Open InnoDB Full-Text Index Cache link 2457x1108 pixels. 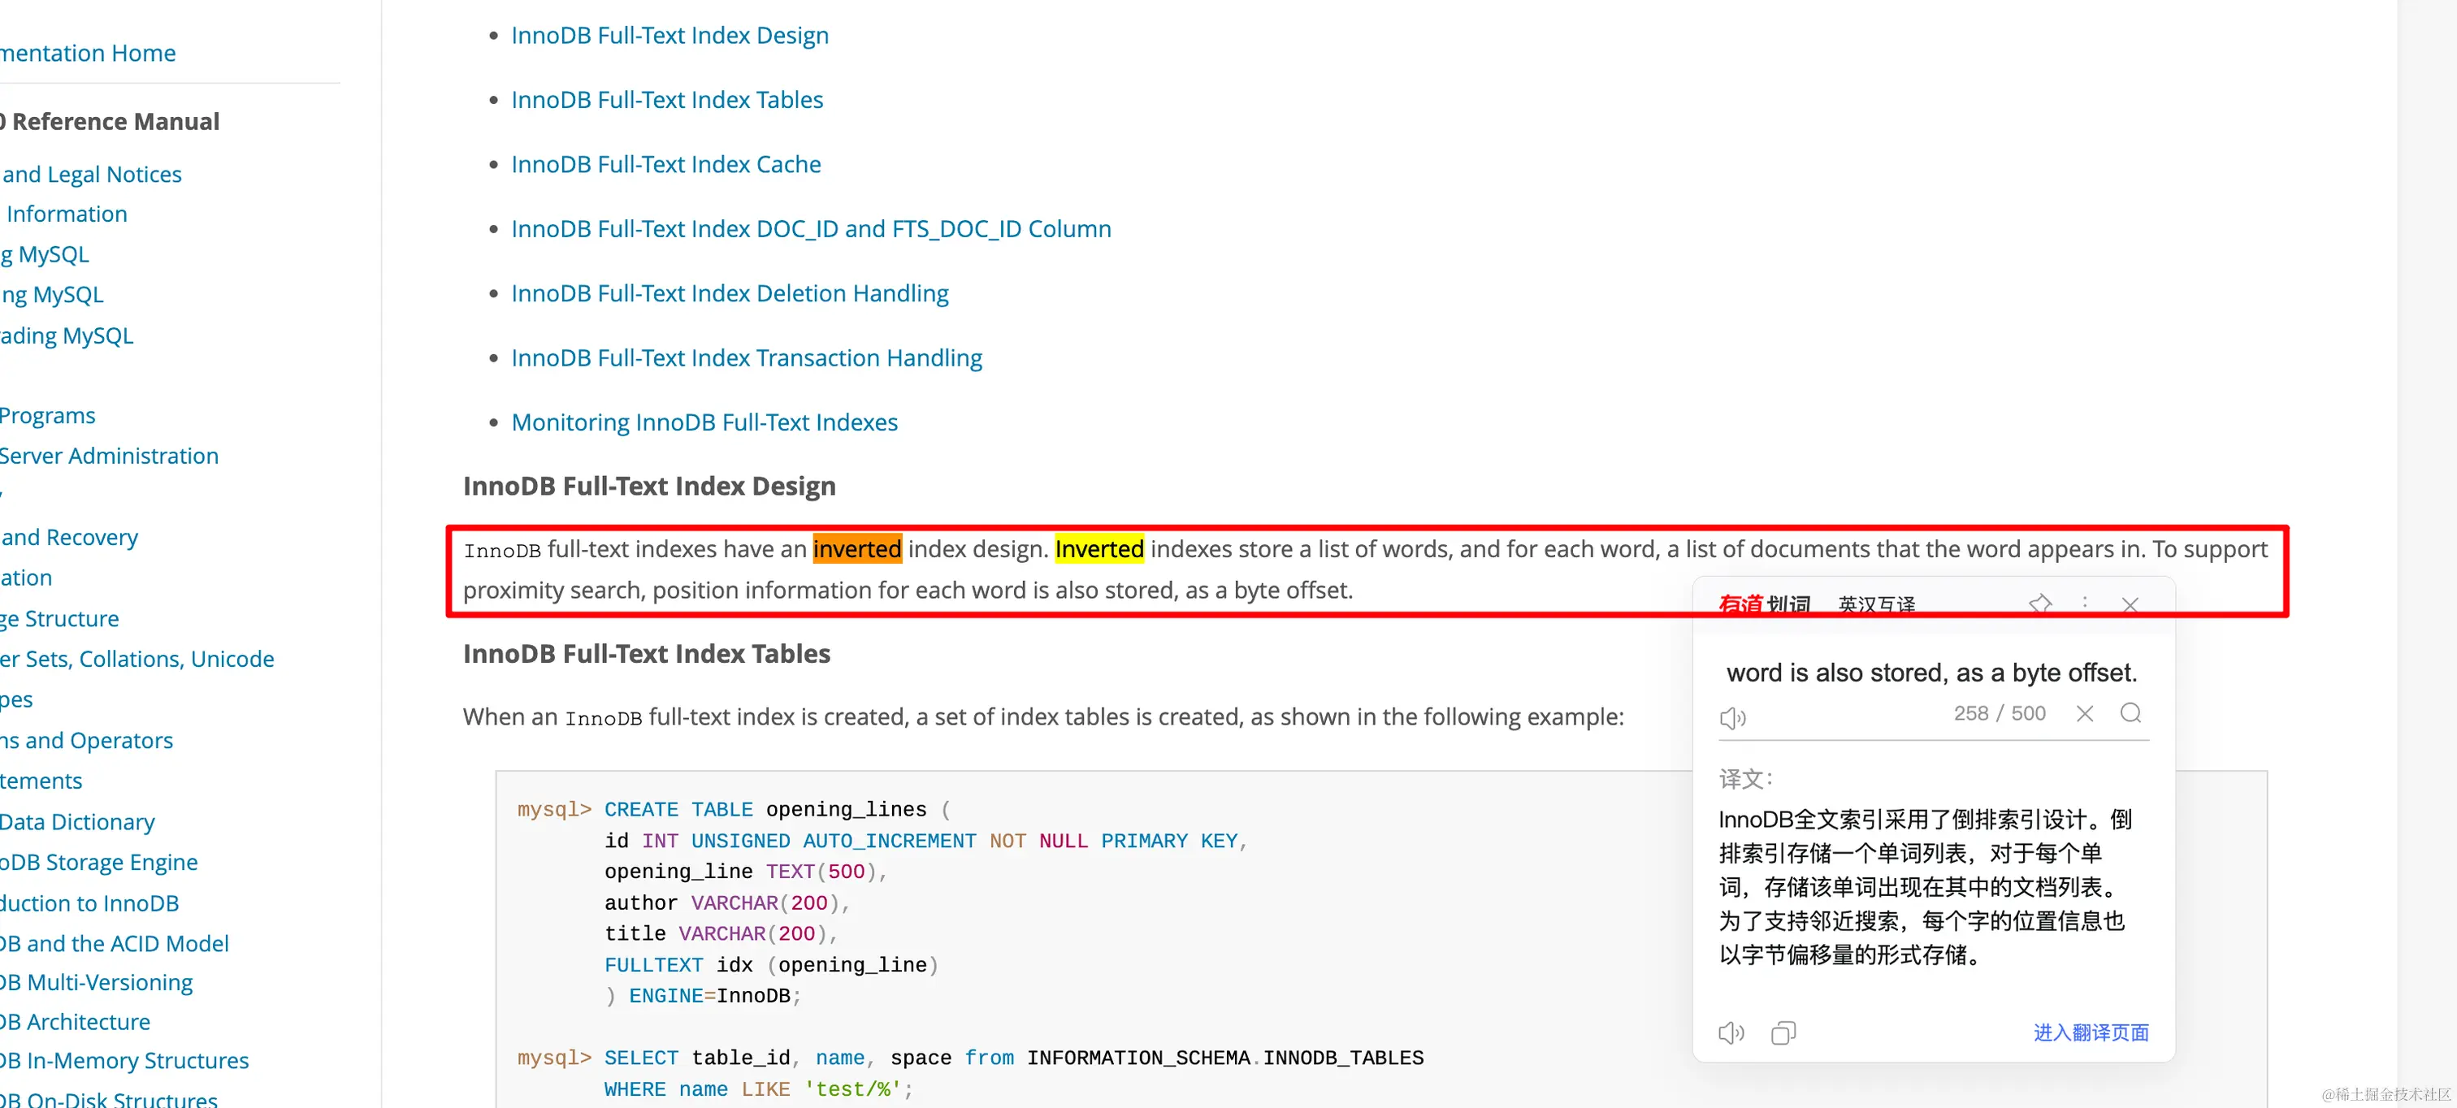pyautogui.click(x=665, y=164)
